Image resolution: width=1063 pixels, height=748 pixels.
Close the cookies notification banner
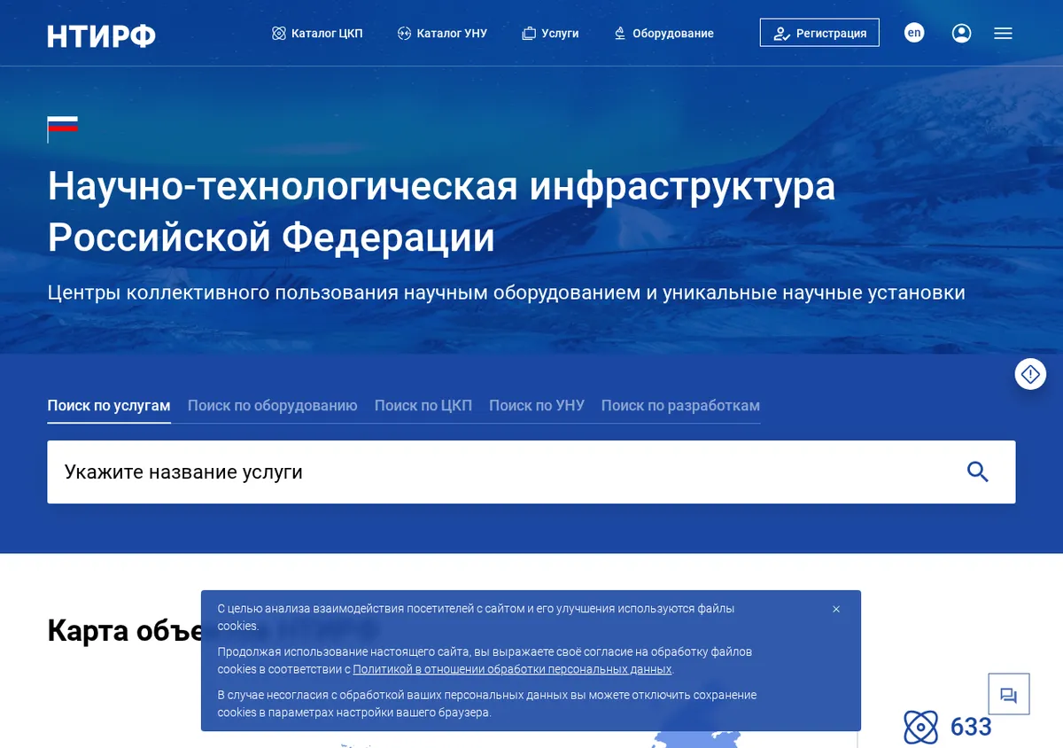pos(836,610)
